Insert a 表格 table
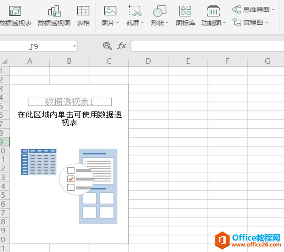This screenshot has width=284, height=252. [83, 16]
